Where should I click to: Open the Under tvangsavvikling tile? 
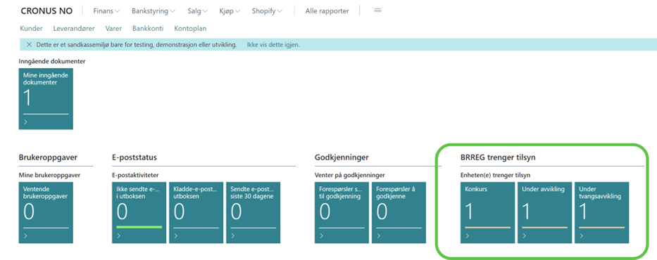[x=601, y=212]
